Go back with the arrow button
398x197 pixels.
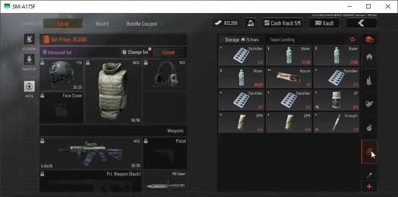[362, 23]
